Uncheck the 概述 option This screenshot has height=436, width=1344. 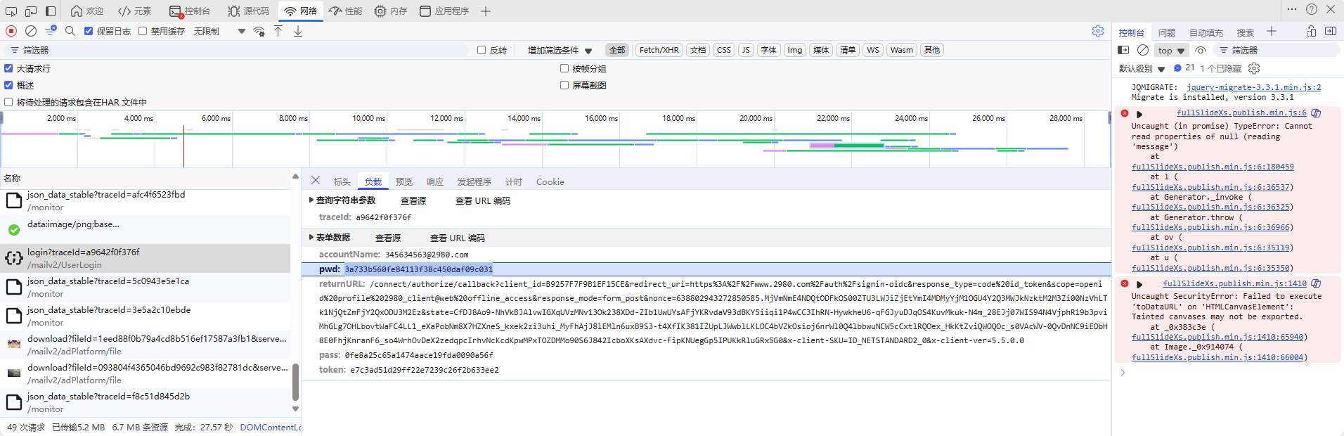8,85
